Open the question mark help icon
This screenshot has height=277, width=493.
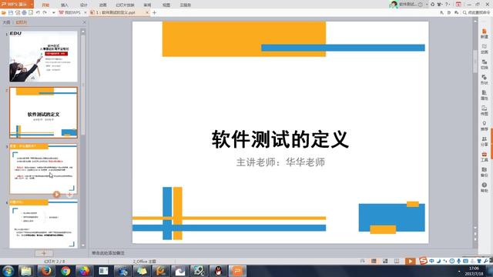tap(447, 5)
